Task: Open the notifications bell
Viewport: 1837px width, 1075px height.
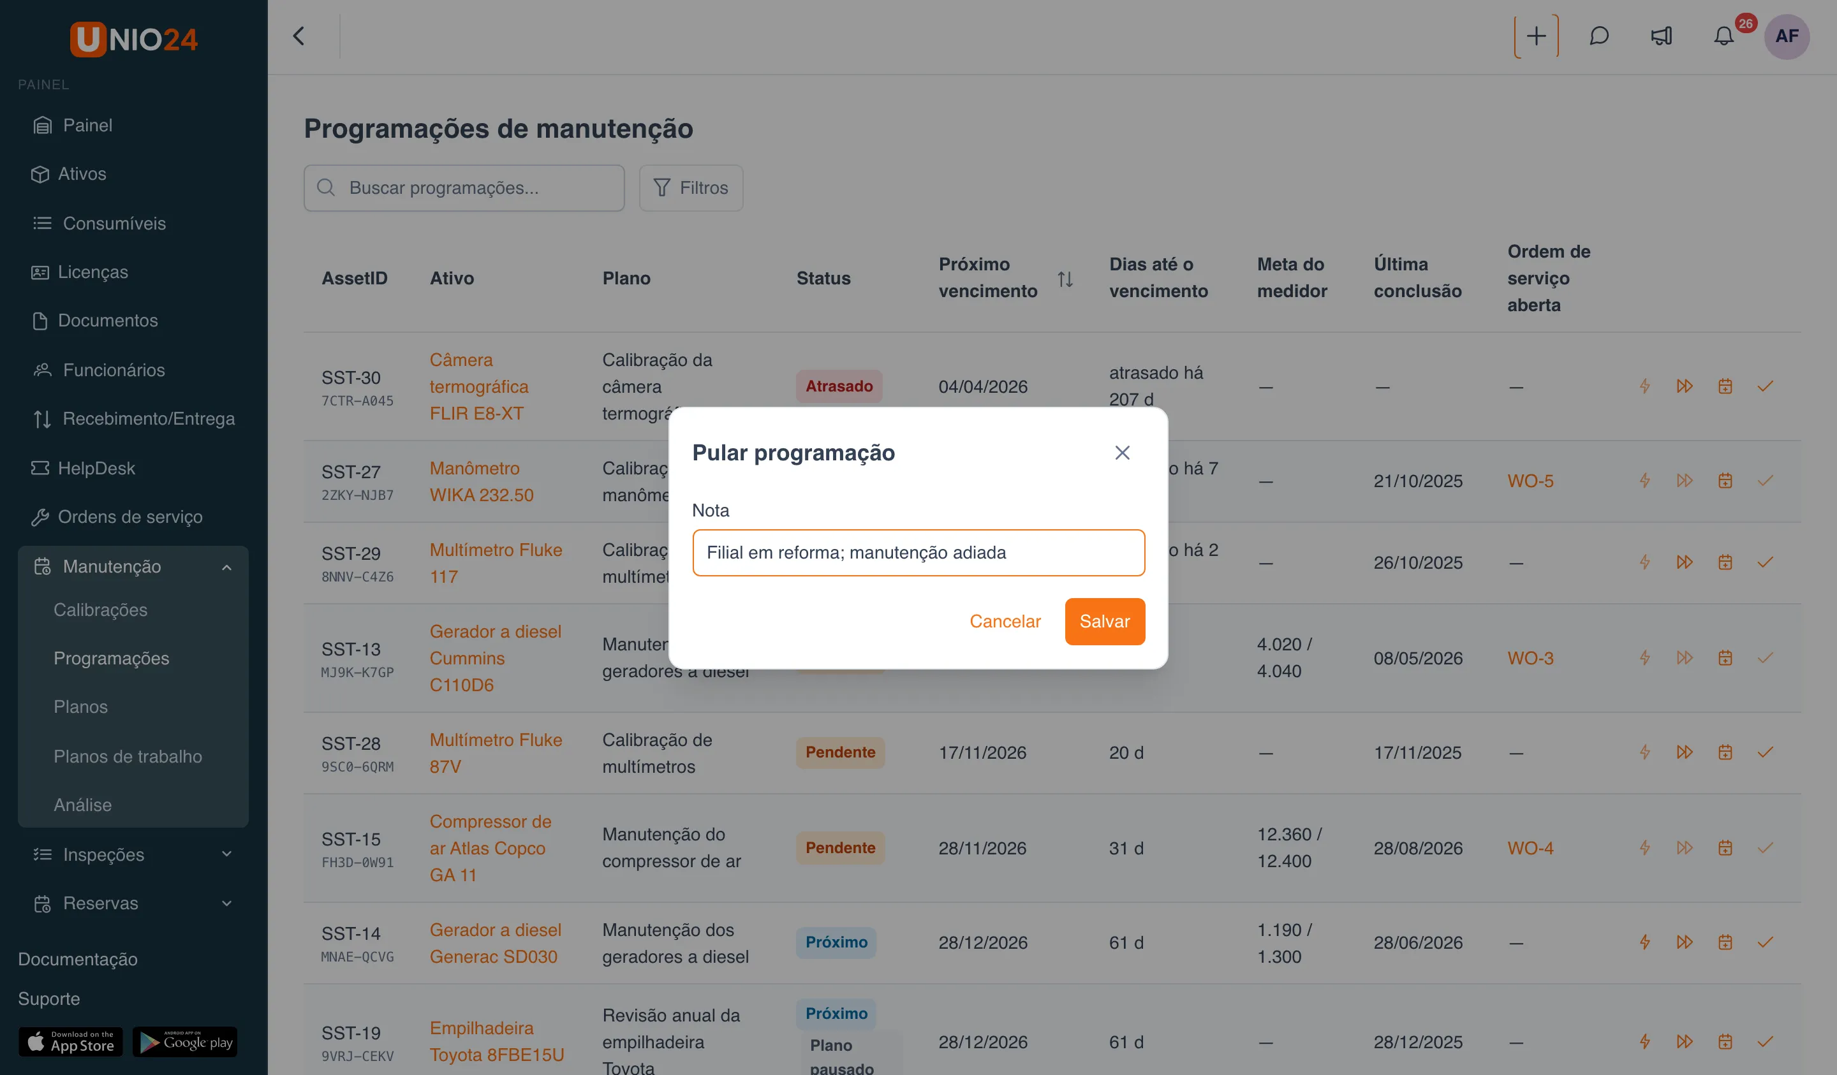Action: [x=1723, y=36]
